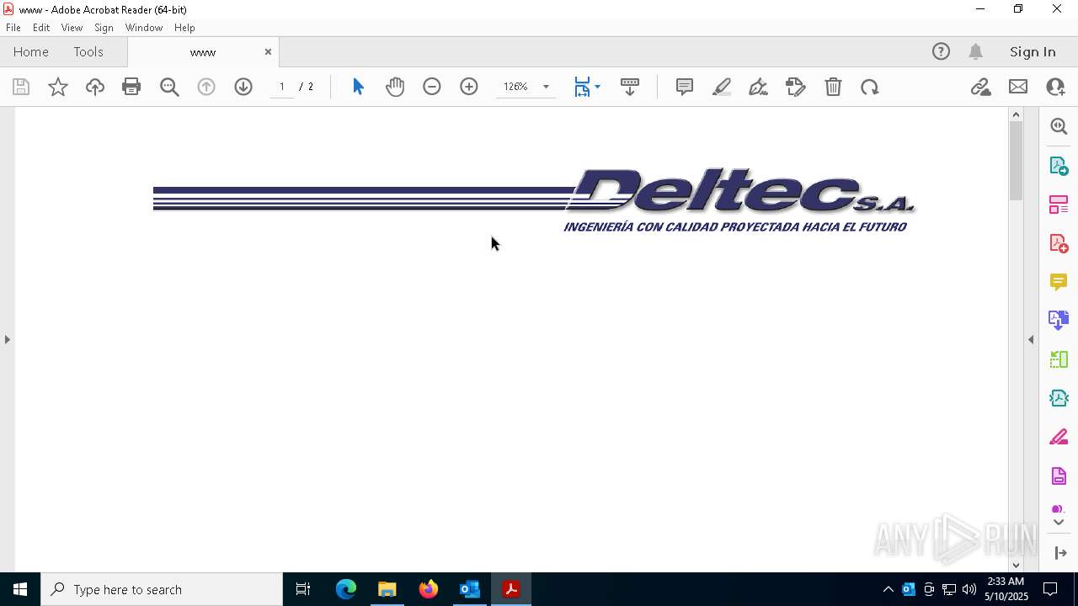Open the Help question mark icon
Image resolution: width=1078 pixels, height=606 pixels.
click(x=941, y=51)
